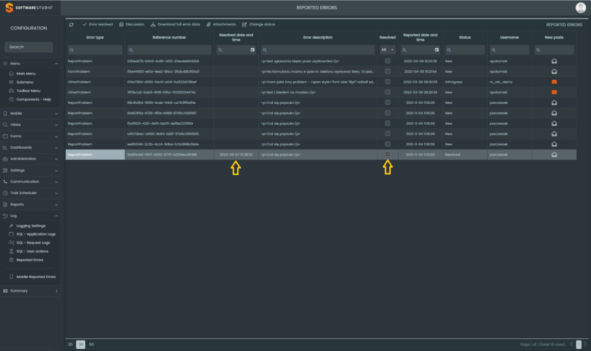Check the Resolved box in the first ReportProblem row

[388, 61]
